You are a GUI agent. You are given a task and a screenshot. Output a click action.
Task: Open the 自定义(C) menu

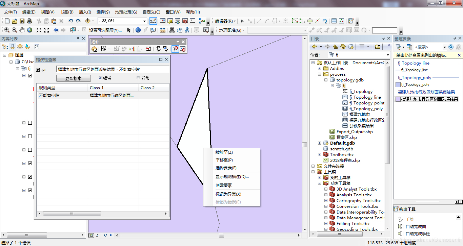coord(151,12)
